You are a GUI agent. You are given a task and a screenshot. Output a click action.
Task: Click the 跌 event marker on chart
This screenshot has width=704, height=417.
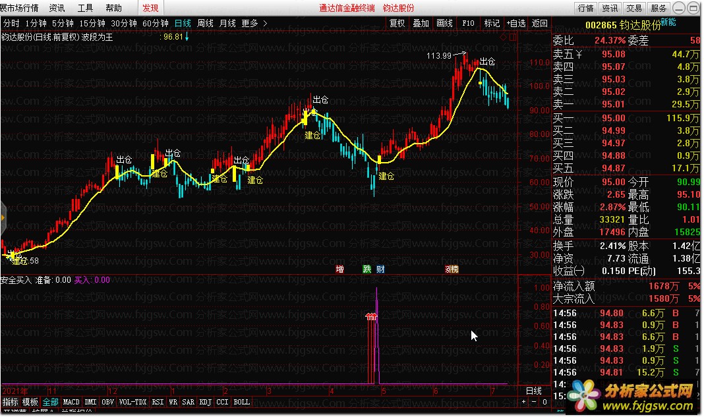367,269
